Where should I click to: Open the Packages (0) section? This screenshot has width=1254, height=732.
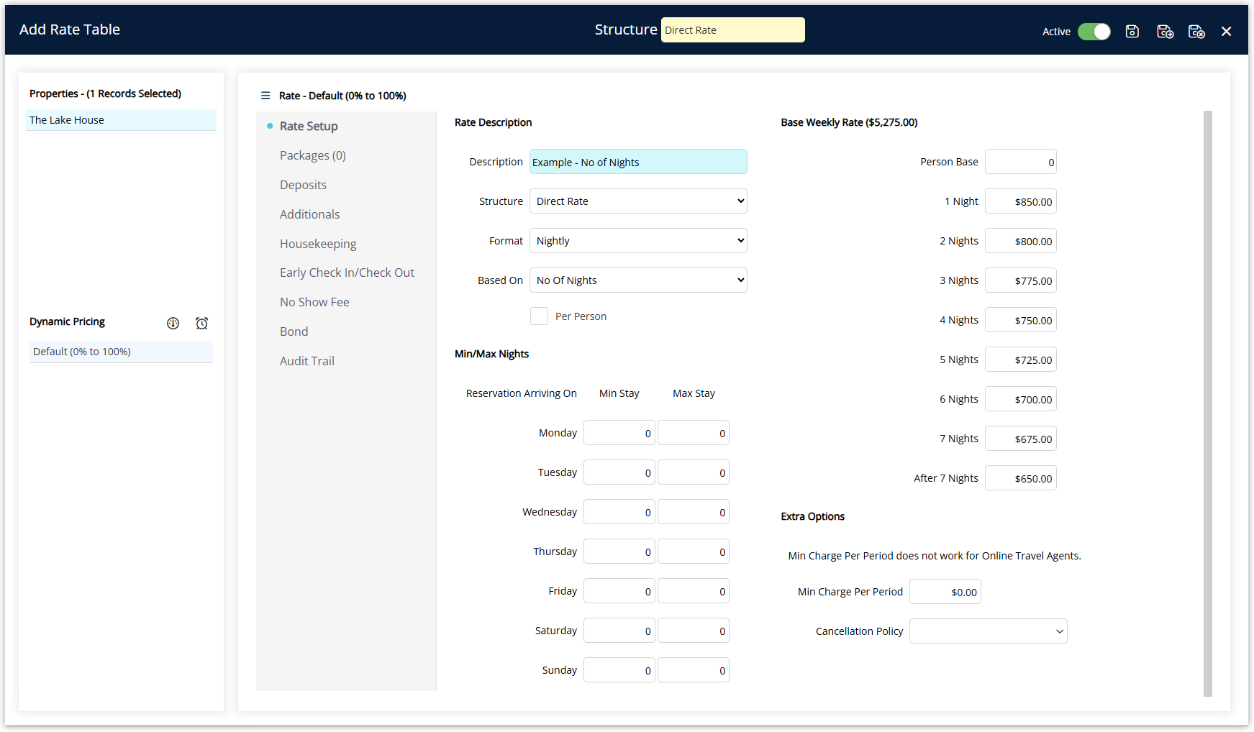313,155
